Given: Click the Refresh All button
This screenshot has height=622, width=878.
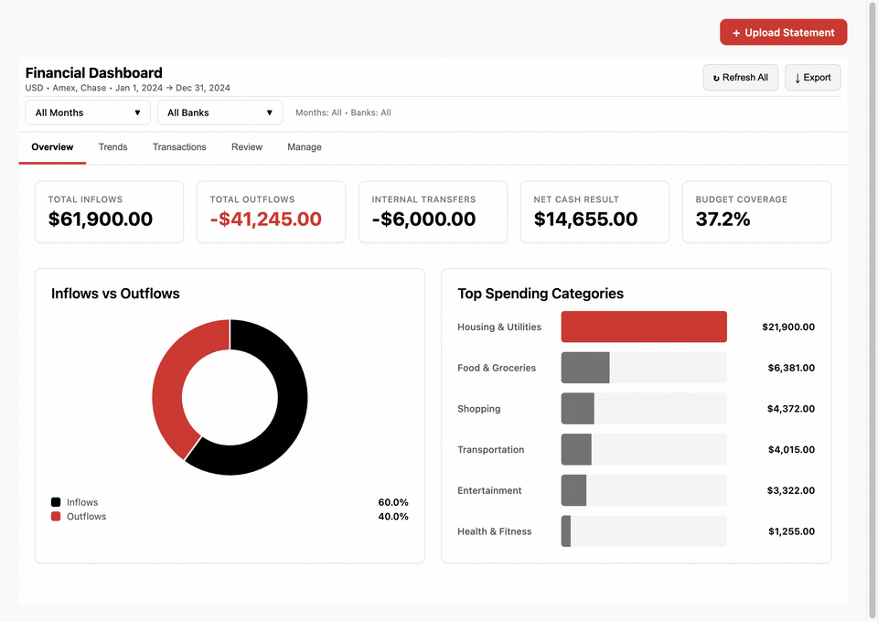Looking at the screenshot, I should 740,78.
